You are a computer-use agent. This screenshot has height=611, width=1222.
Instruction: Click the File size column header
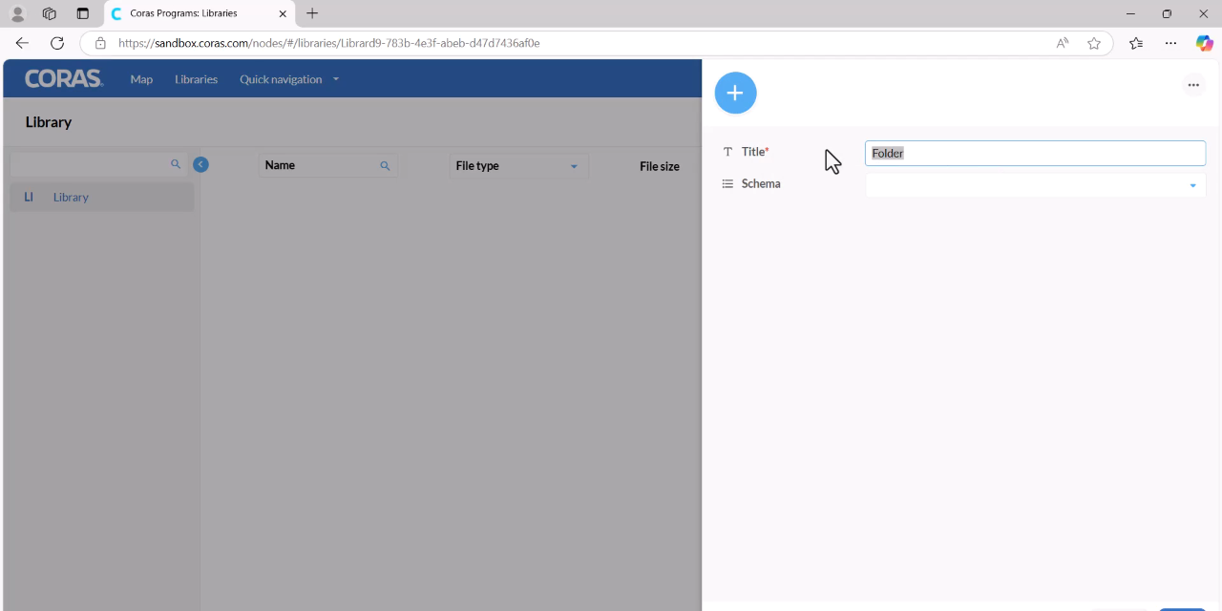point(660,166)
